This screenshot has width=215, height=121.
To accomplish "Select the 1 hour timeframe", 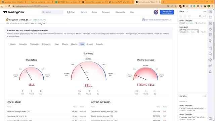I will coord(56,44).
